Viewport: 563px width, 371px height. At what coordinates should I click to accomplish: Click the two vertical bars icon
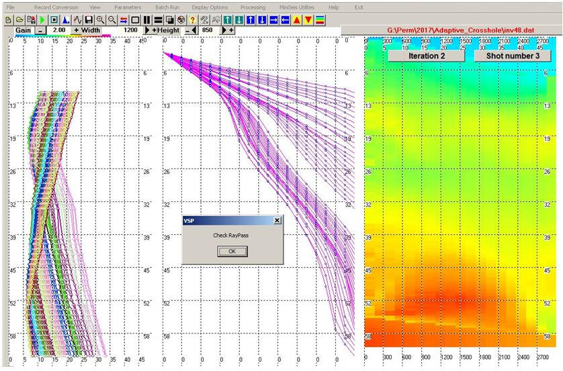tap(146, 20)
